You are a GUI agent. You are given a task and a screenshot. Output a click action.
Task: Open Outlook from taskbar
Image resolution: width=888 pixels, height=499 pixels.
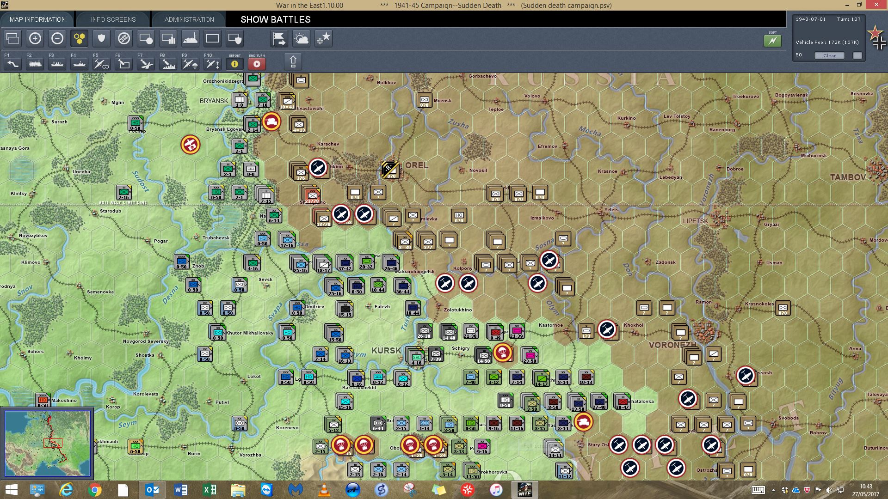[152, 490]
